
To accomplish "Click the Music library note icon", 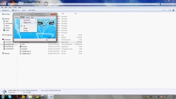I will pos(4,26).
